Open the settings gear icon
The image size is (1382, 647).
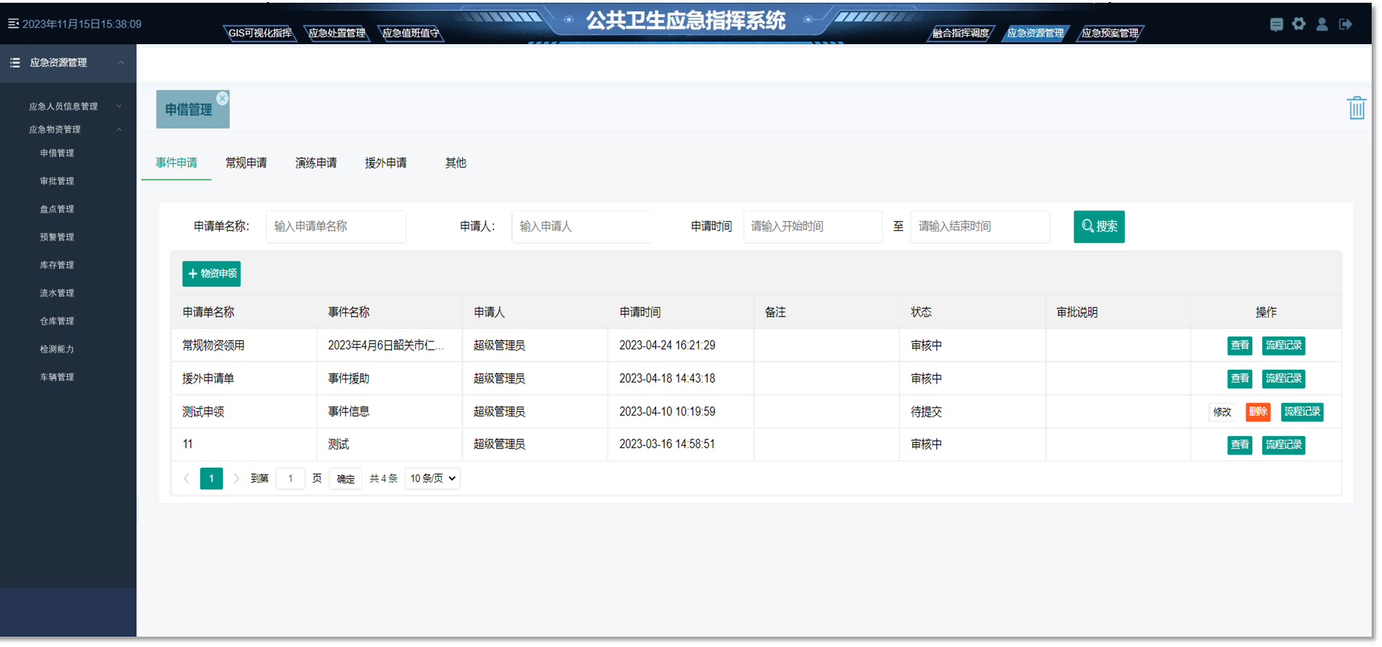[1299, 24]
